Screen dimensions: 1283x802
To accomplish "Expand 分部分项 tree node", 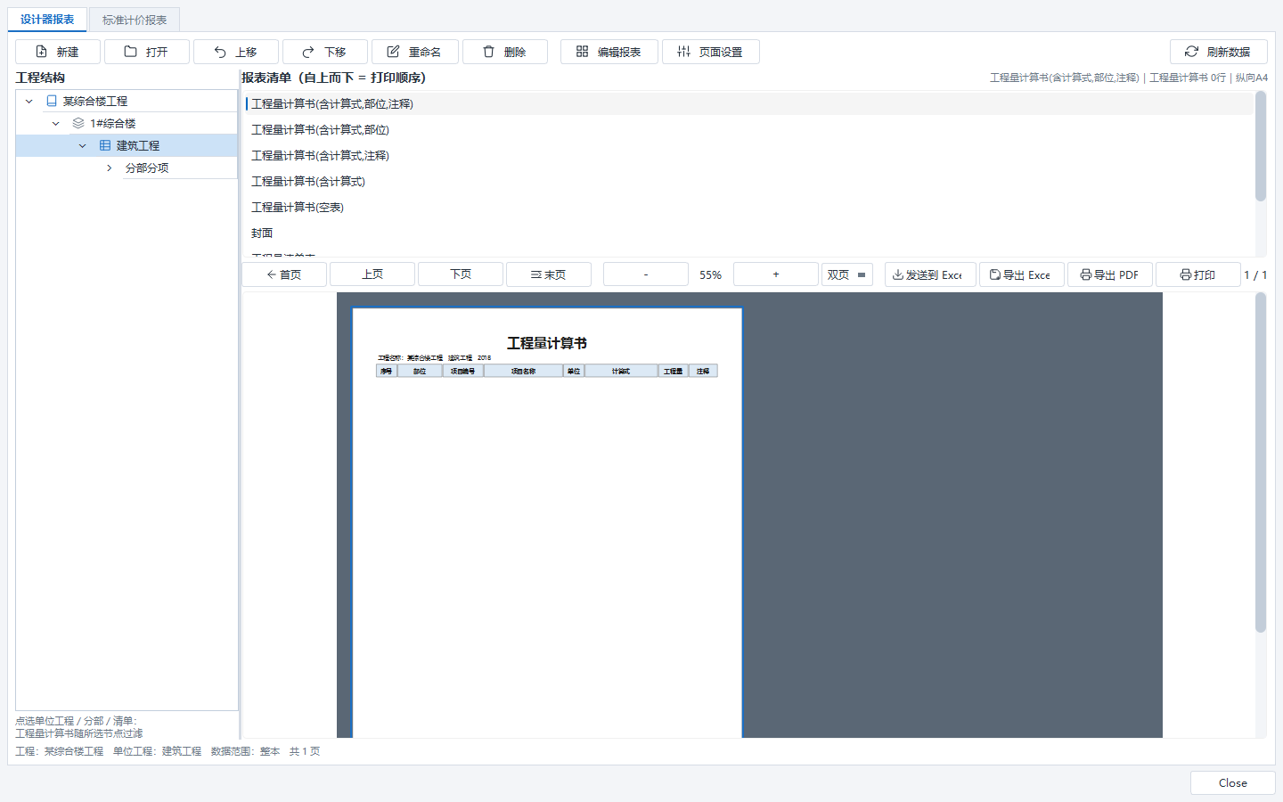I will [x=110, y=168].
